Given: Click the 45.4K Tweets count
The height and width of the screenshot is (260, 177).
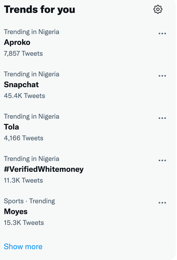Looking at the screenshot, I should (25, 96).
